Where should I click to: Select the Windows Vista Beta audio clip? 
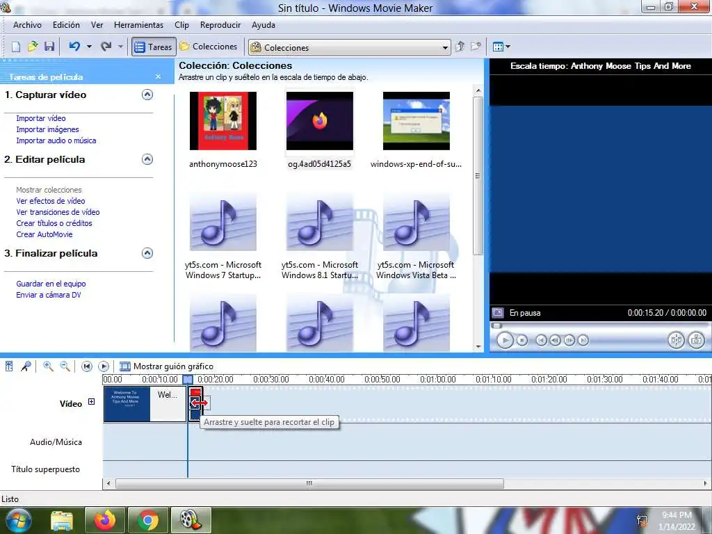pyautogui.click(x=416, y=222)
